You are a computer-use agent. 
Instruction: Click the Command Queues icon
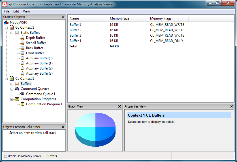click(x=17, y=89)
